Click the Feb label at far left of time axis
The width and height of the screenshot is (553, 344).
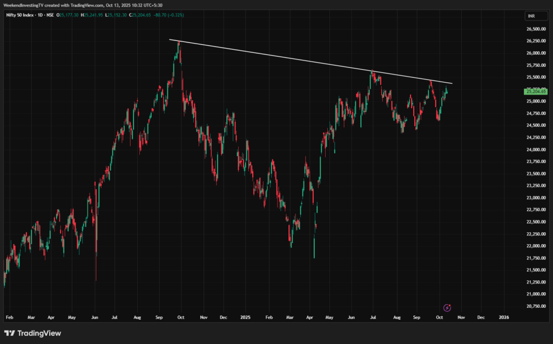click(10, 316)
